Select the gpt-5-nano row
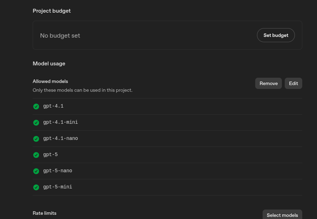 [58, 171]
